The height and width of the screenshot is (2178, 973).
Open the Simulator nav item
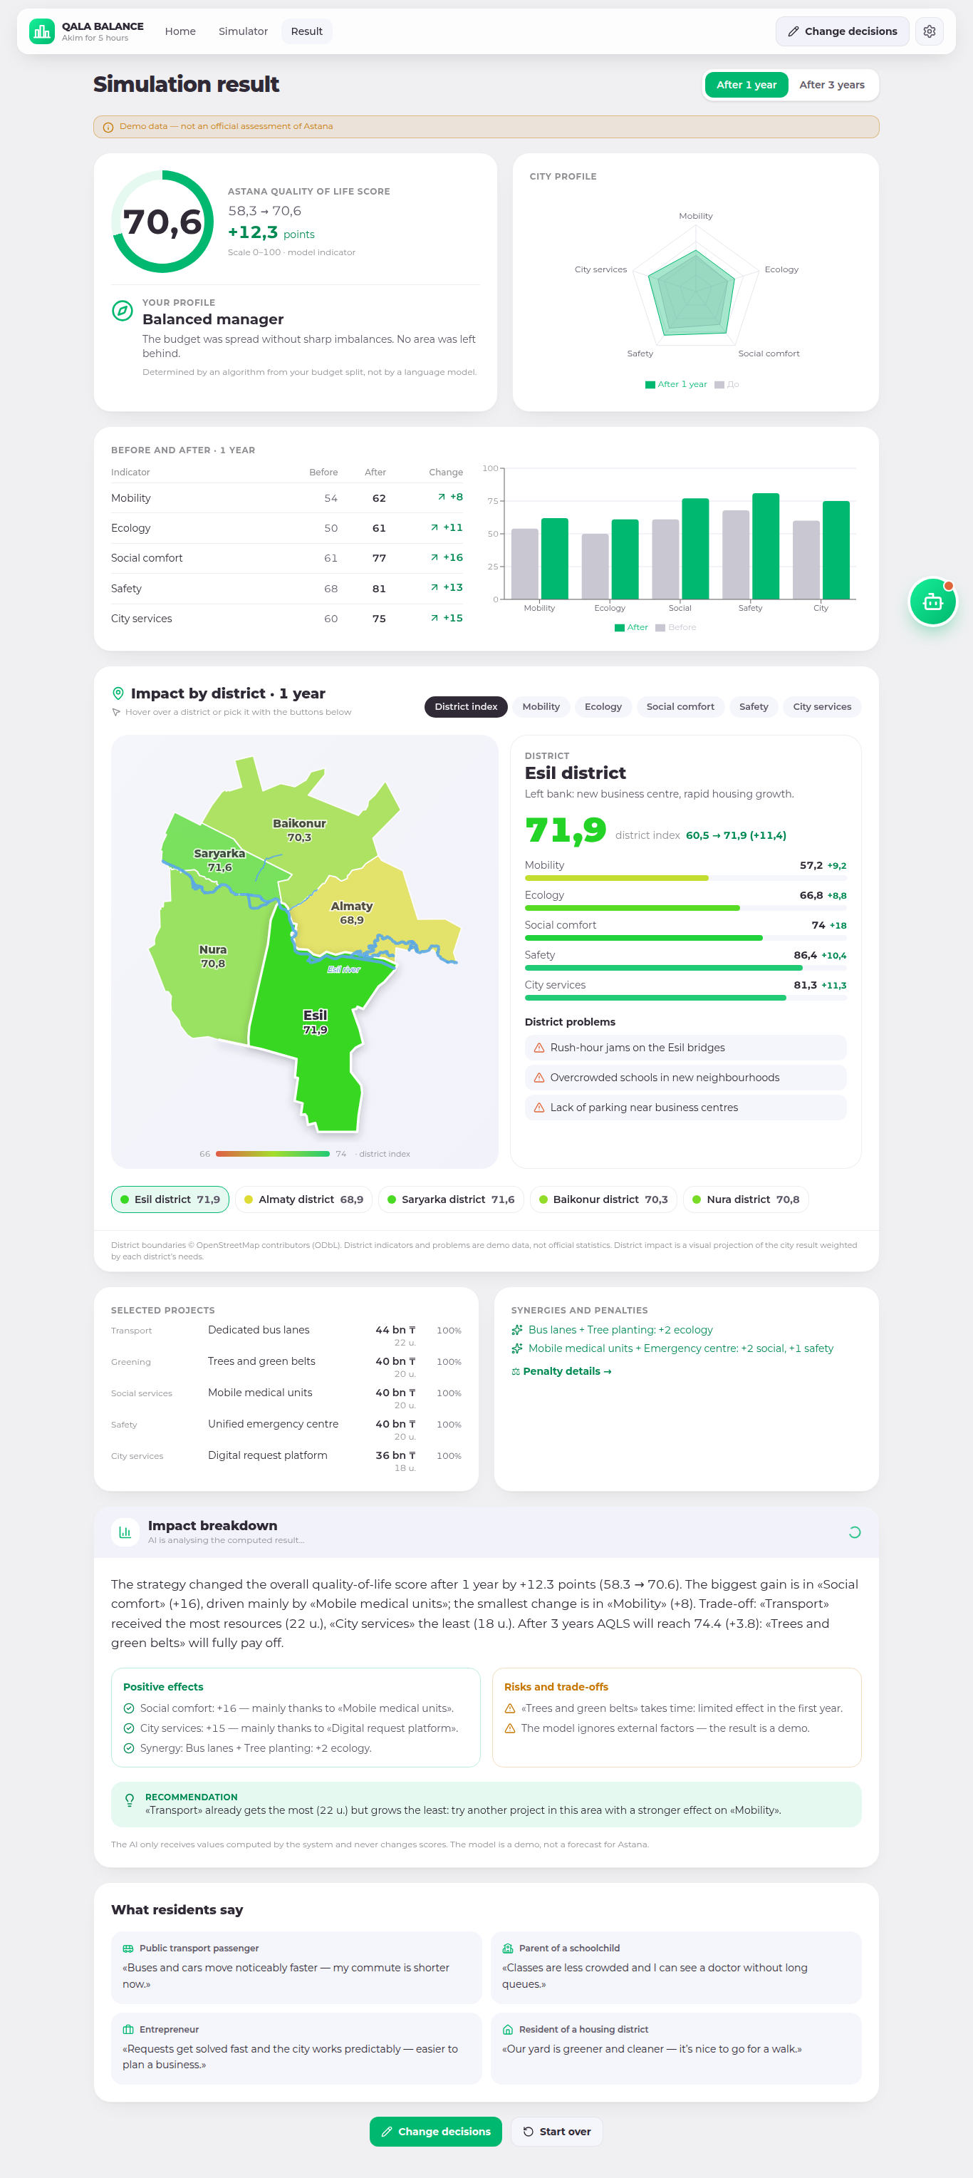pos(243,31)
